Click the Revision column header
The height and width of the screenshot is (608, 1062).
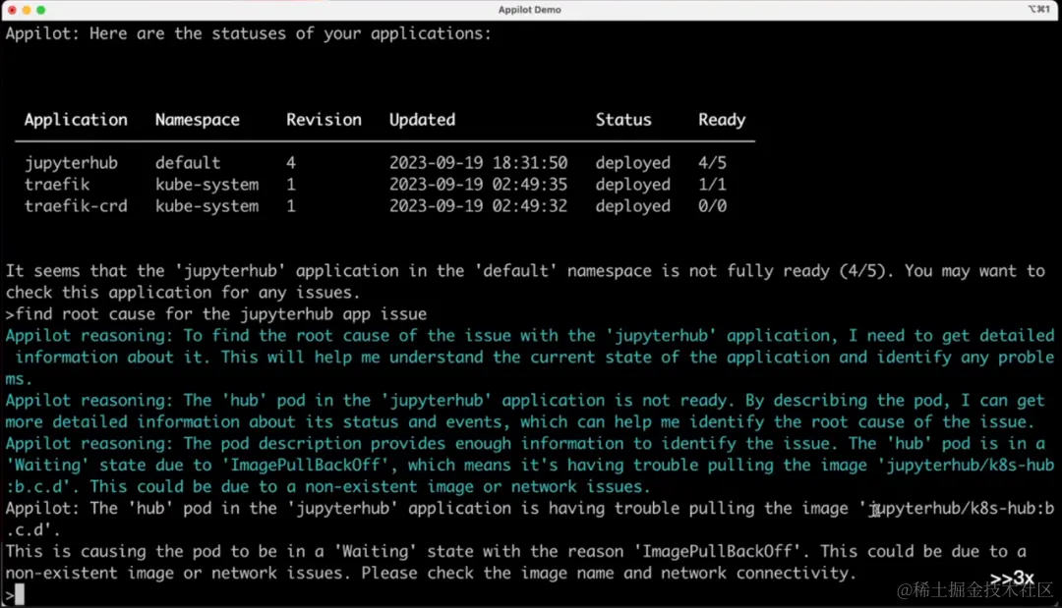(x=324, y=120)
